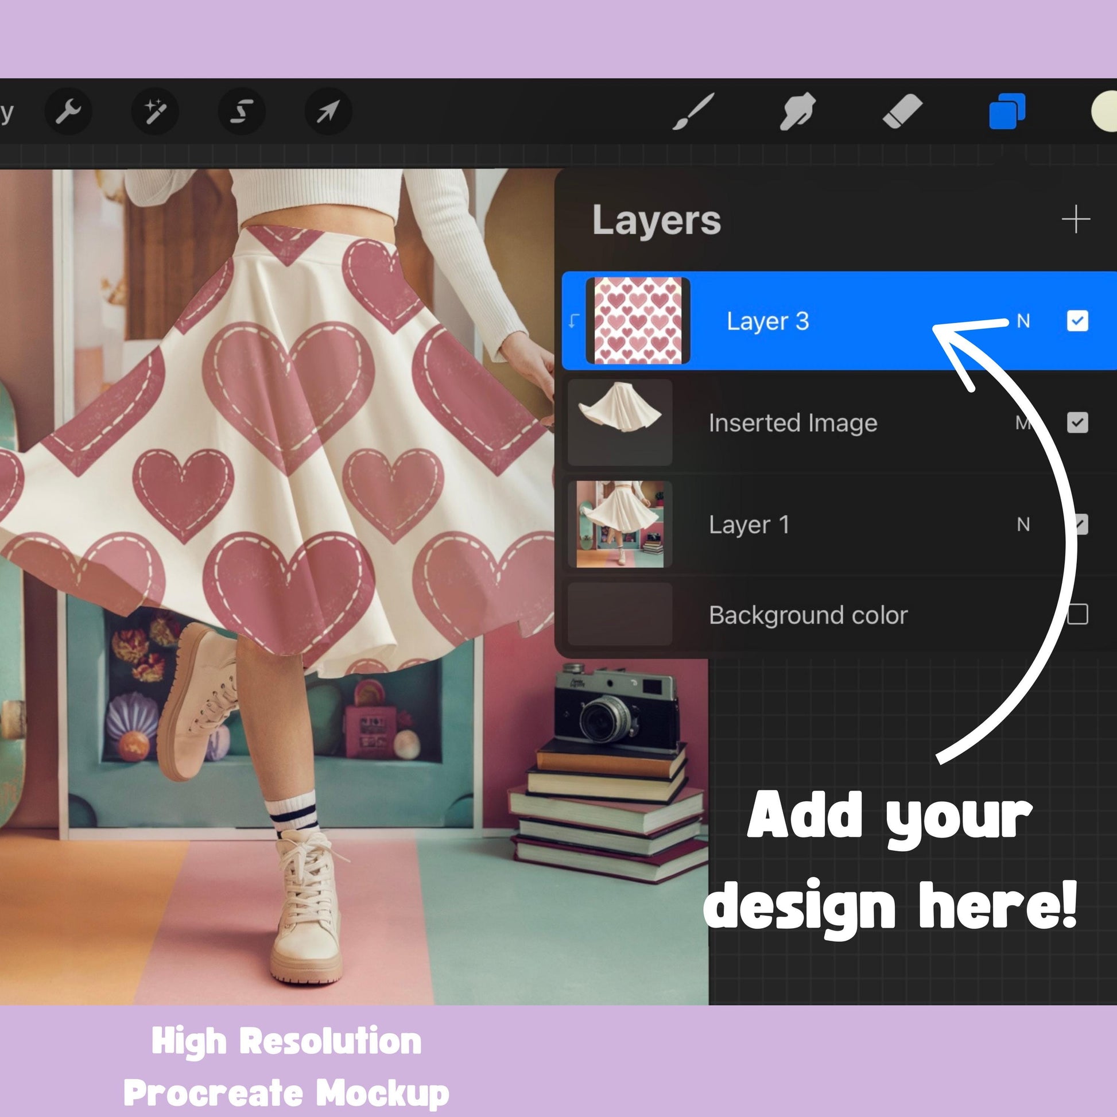The height and width of the screenshot is (1117, 1117).
Task: Uncheck the Inserted Image visibility checkbox
Action: [x=1077, y=422]
